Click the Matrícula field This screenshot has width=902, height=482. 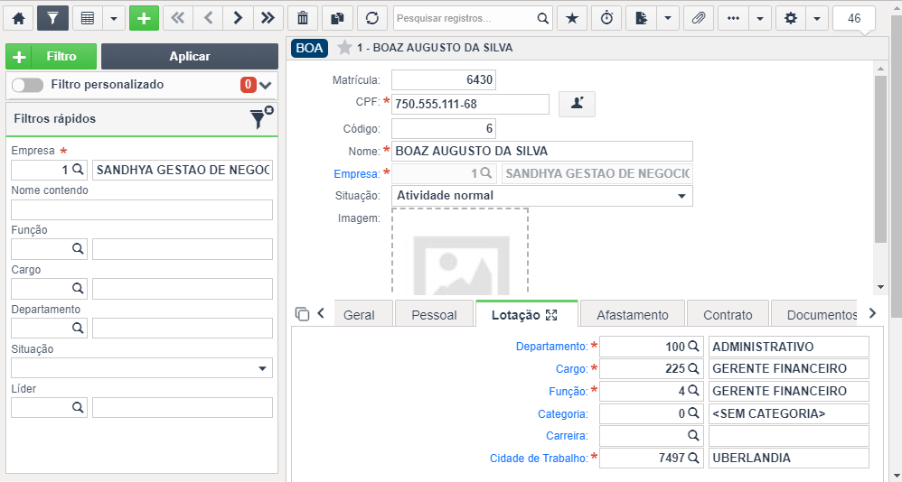pyautogui.click(x=444, y=79)
